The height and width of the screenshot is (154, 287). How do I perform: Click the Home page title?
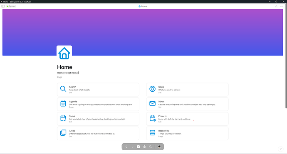[x=64, y=67]
